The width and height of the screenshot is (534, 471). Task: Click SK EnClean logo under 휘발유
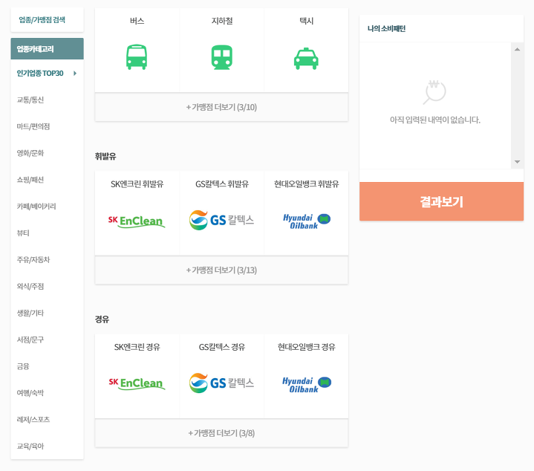137,221
